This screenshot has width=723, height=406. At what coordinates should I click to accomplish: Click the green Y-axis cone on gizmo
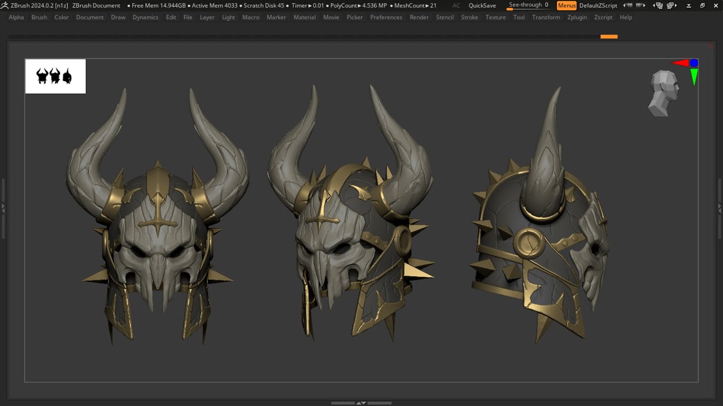coord(694,77)
